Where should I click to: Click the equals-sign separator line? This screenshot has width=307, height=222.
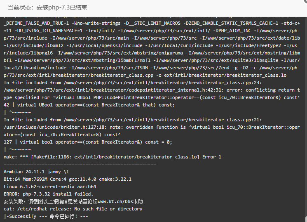(x=80, y=165)
